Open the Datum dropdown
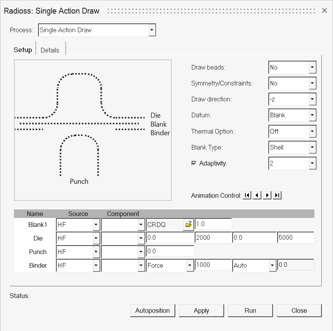Image resolution: width=333 pixels, height=331 pixels. [312, 115]
